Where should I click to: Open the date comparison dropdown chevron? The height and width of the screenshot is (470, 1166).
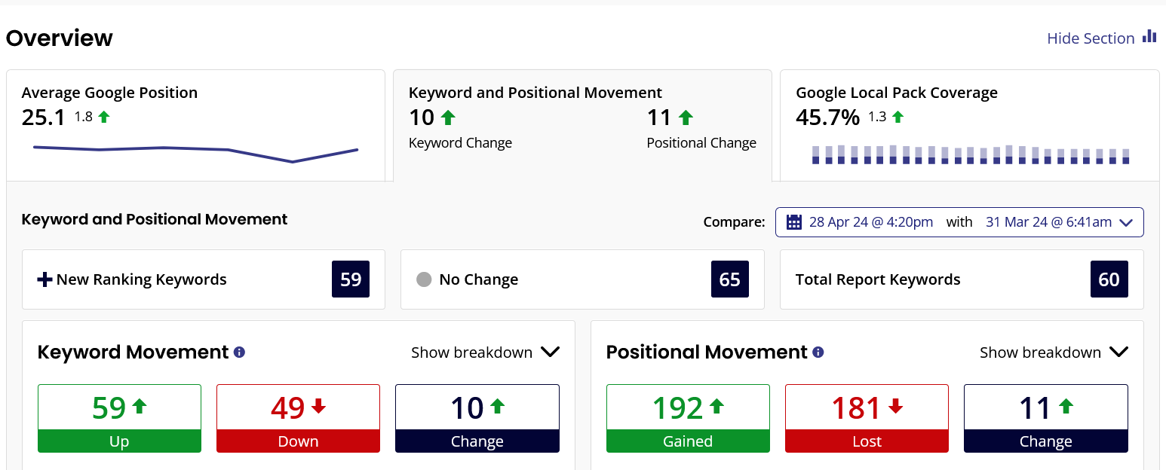(1126, 222)
